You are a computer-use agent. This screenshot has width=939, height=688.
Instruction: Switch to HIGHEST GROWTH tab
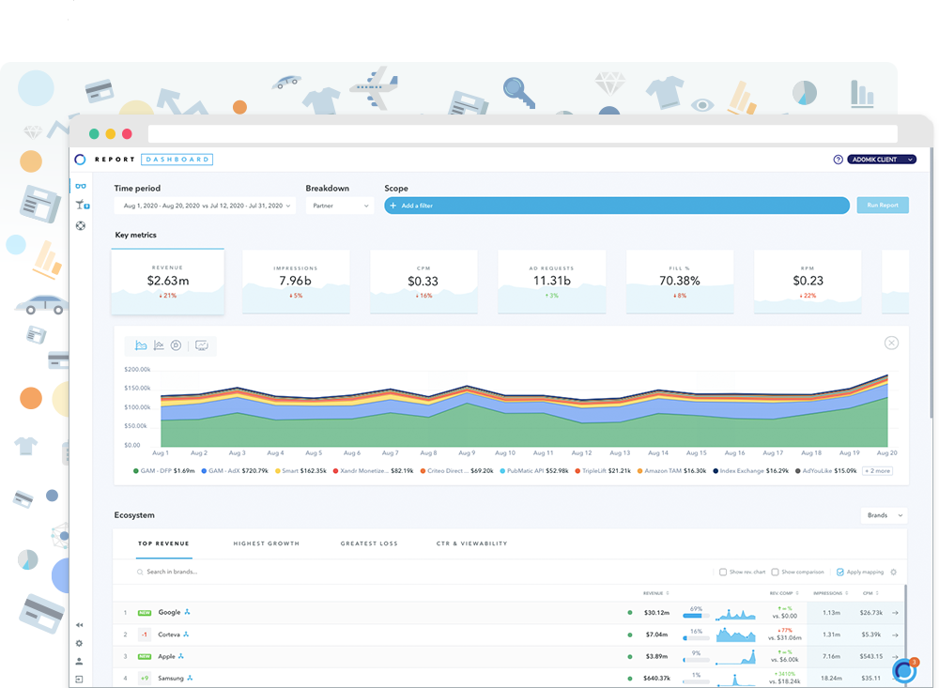tap(267, 543)
